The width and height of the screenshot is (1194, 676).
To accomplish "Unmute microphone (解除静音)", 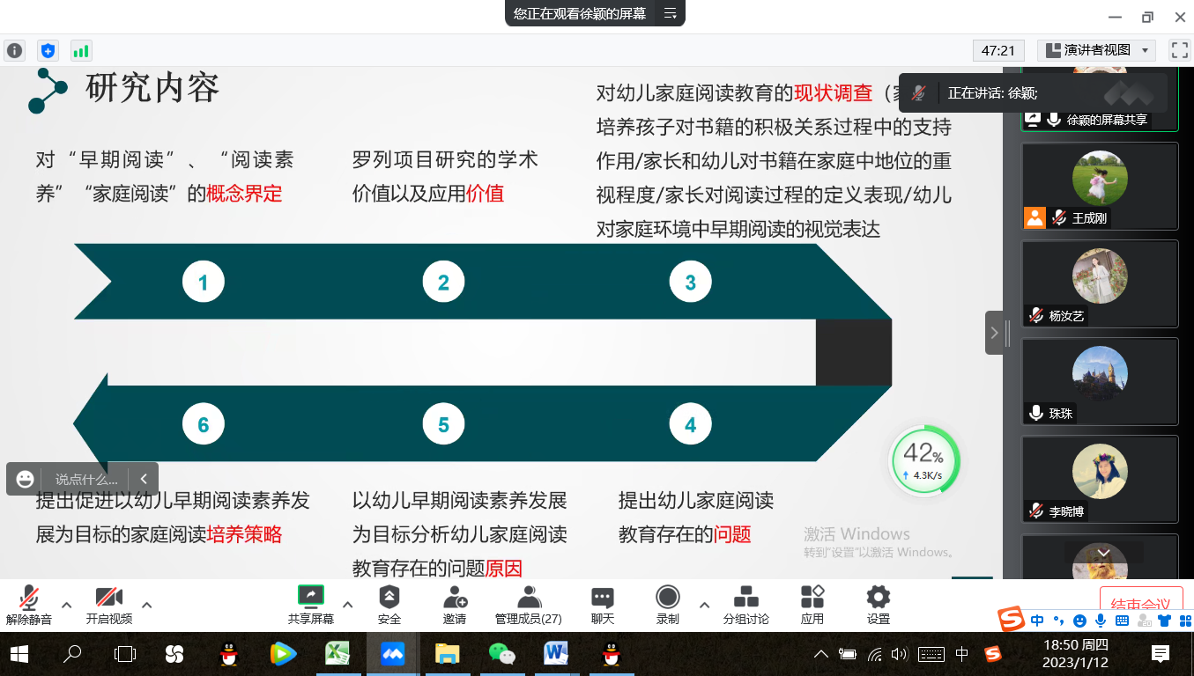I will [29, 604].
